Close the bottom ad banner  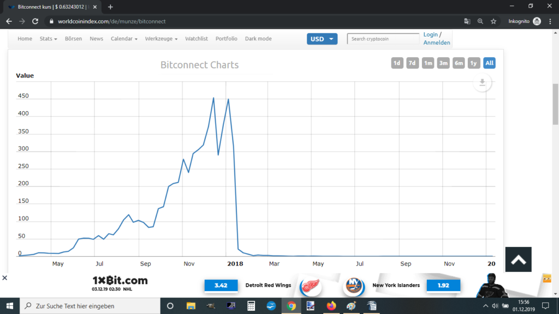pyautogui.click(x=4, y=277)
